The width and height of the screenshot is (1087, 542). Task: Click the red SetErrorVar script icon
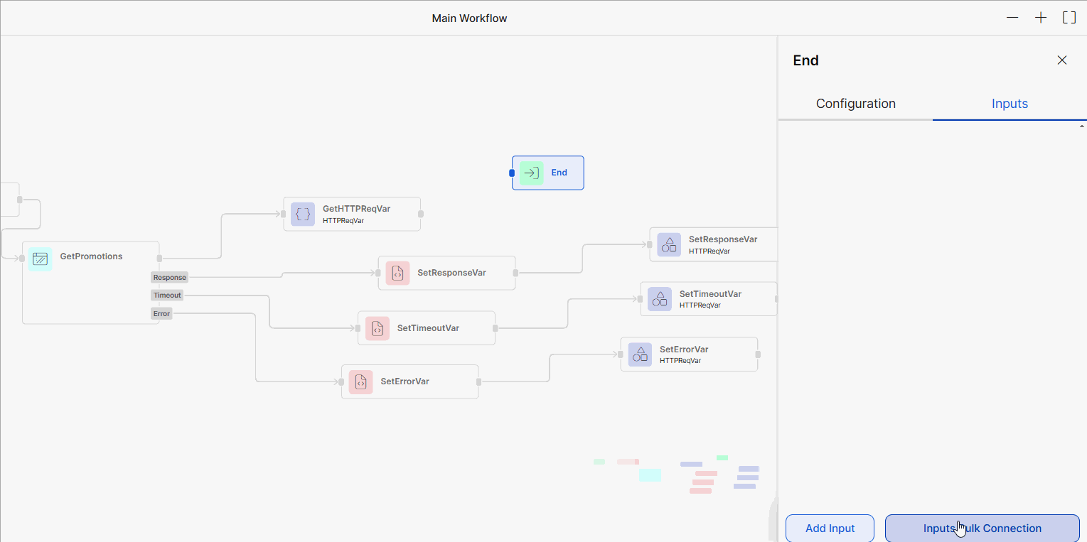point(360,382)
